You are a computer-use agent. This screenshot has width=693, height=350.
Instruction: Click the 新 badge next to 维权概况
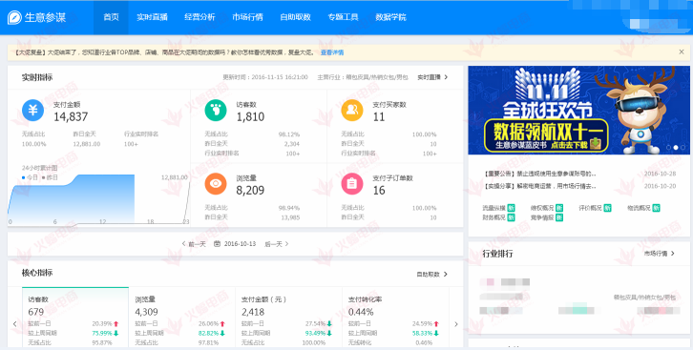[x=559, y=208]
